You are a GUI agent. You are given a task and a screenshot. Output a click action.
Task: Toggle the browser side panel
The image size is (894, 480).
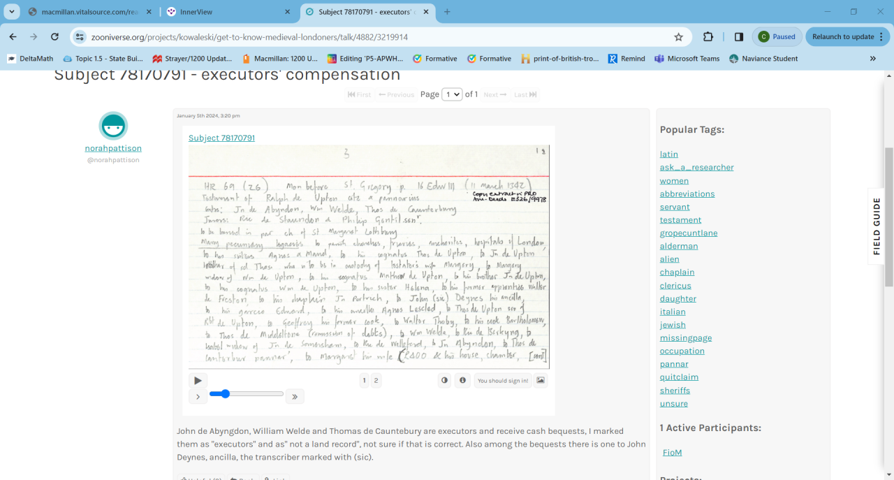tap(739, 37)
